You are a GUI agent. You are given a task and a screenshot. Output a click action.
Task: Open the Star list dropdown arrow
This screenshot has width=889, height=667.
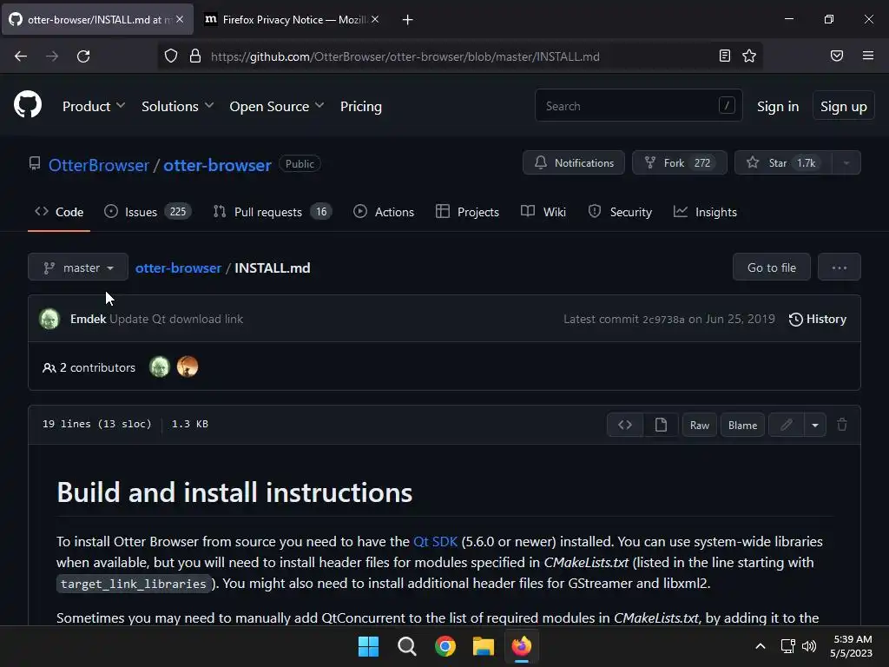tap(846, 162)
